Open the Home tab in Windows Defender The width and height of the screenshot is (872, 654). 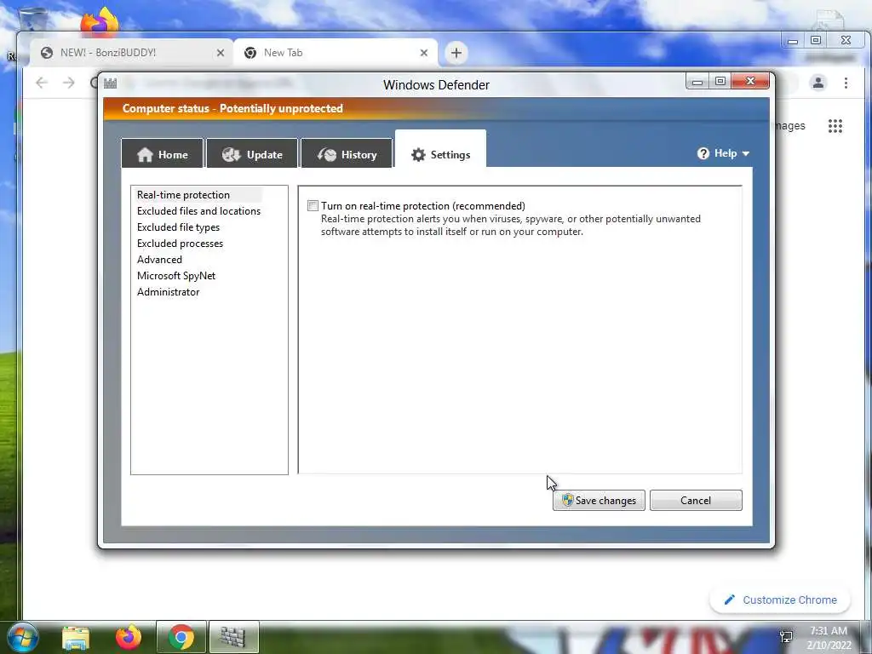point(163,153)
